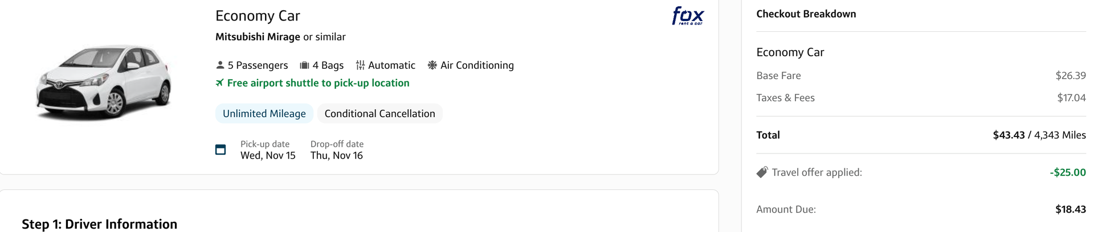The image size is (1094, 232).
Task: Select the Conditional Cancellation chip
Action: (x=379, y=114)
